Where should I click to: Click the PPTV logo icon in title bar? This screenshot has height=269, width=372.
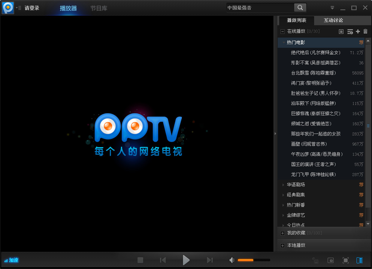(x=8, y=8)
